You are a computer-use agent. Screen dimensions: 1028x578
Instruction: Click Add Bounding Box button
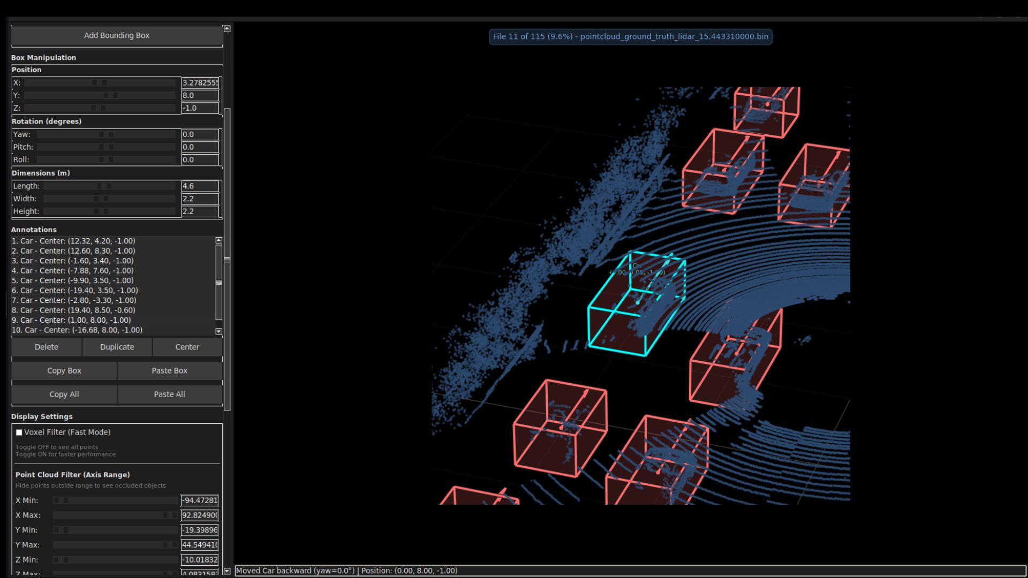117,35
